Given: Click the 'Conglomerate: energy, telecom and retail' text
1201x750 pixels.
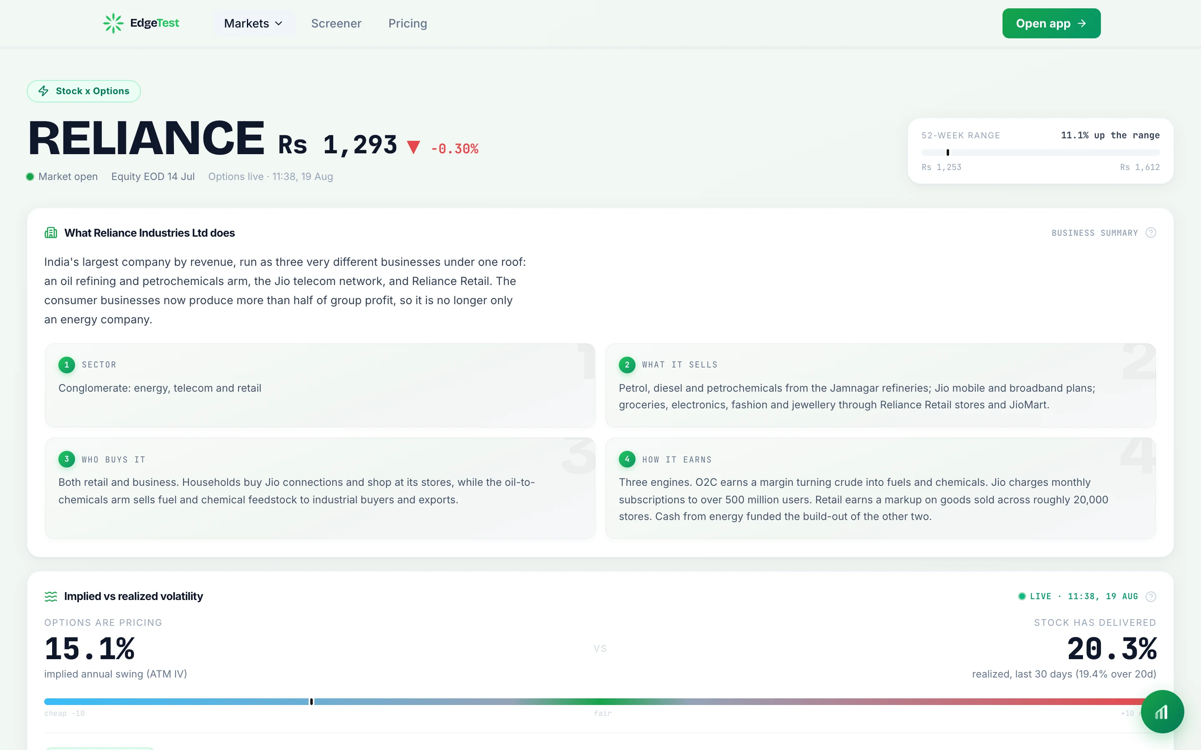Looking at the screenshot, I should click(x=160, y=388).
